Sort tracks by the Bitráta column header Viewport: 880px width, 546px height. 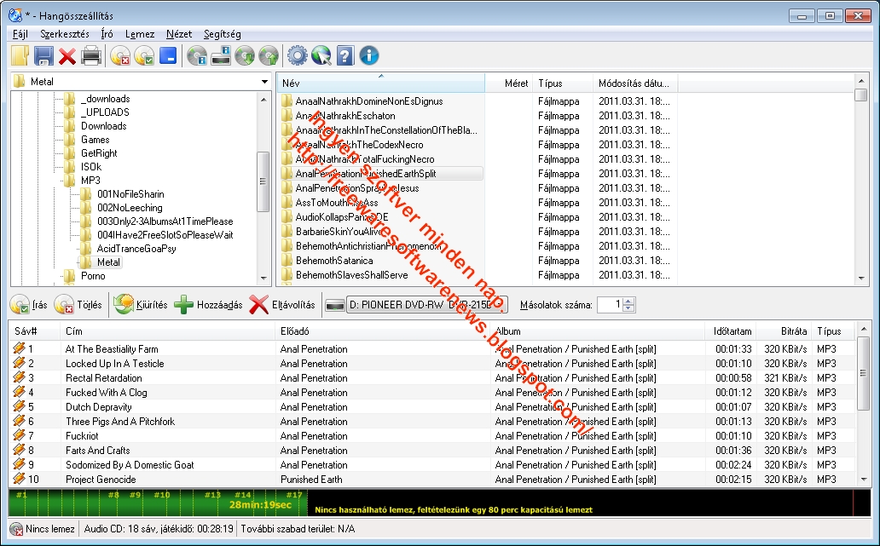pos(784,331)
